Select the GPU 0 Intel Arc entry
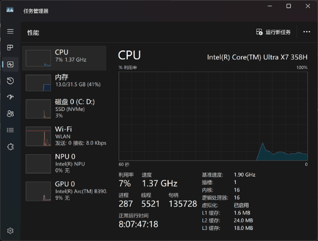 [x=64, y=191]
